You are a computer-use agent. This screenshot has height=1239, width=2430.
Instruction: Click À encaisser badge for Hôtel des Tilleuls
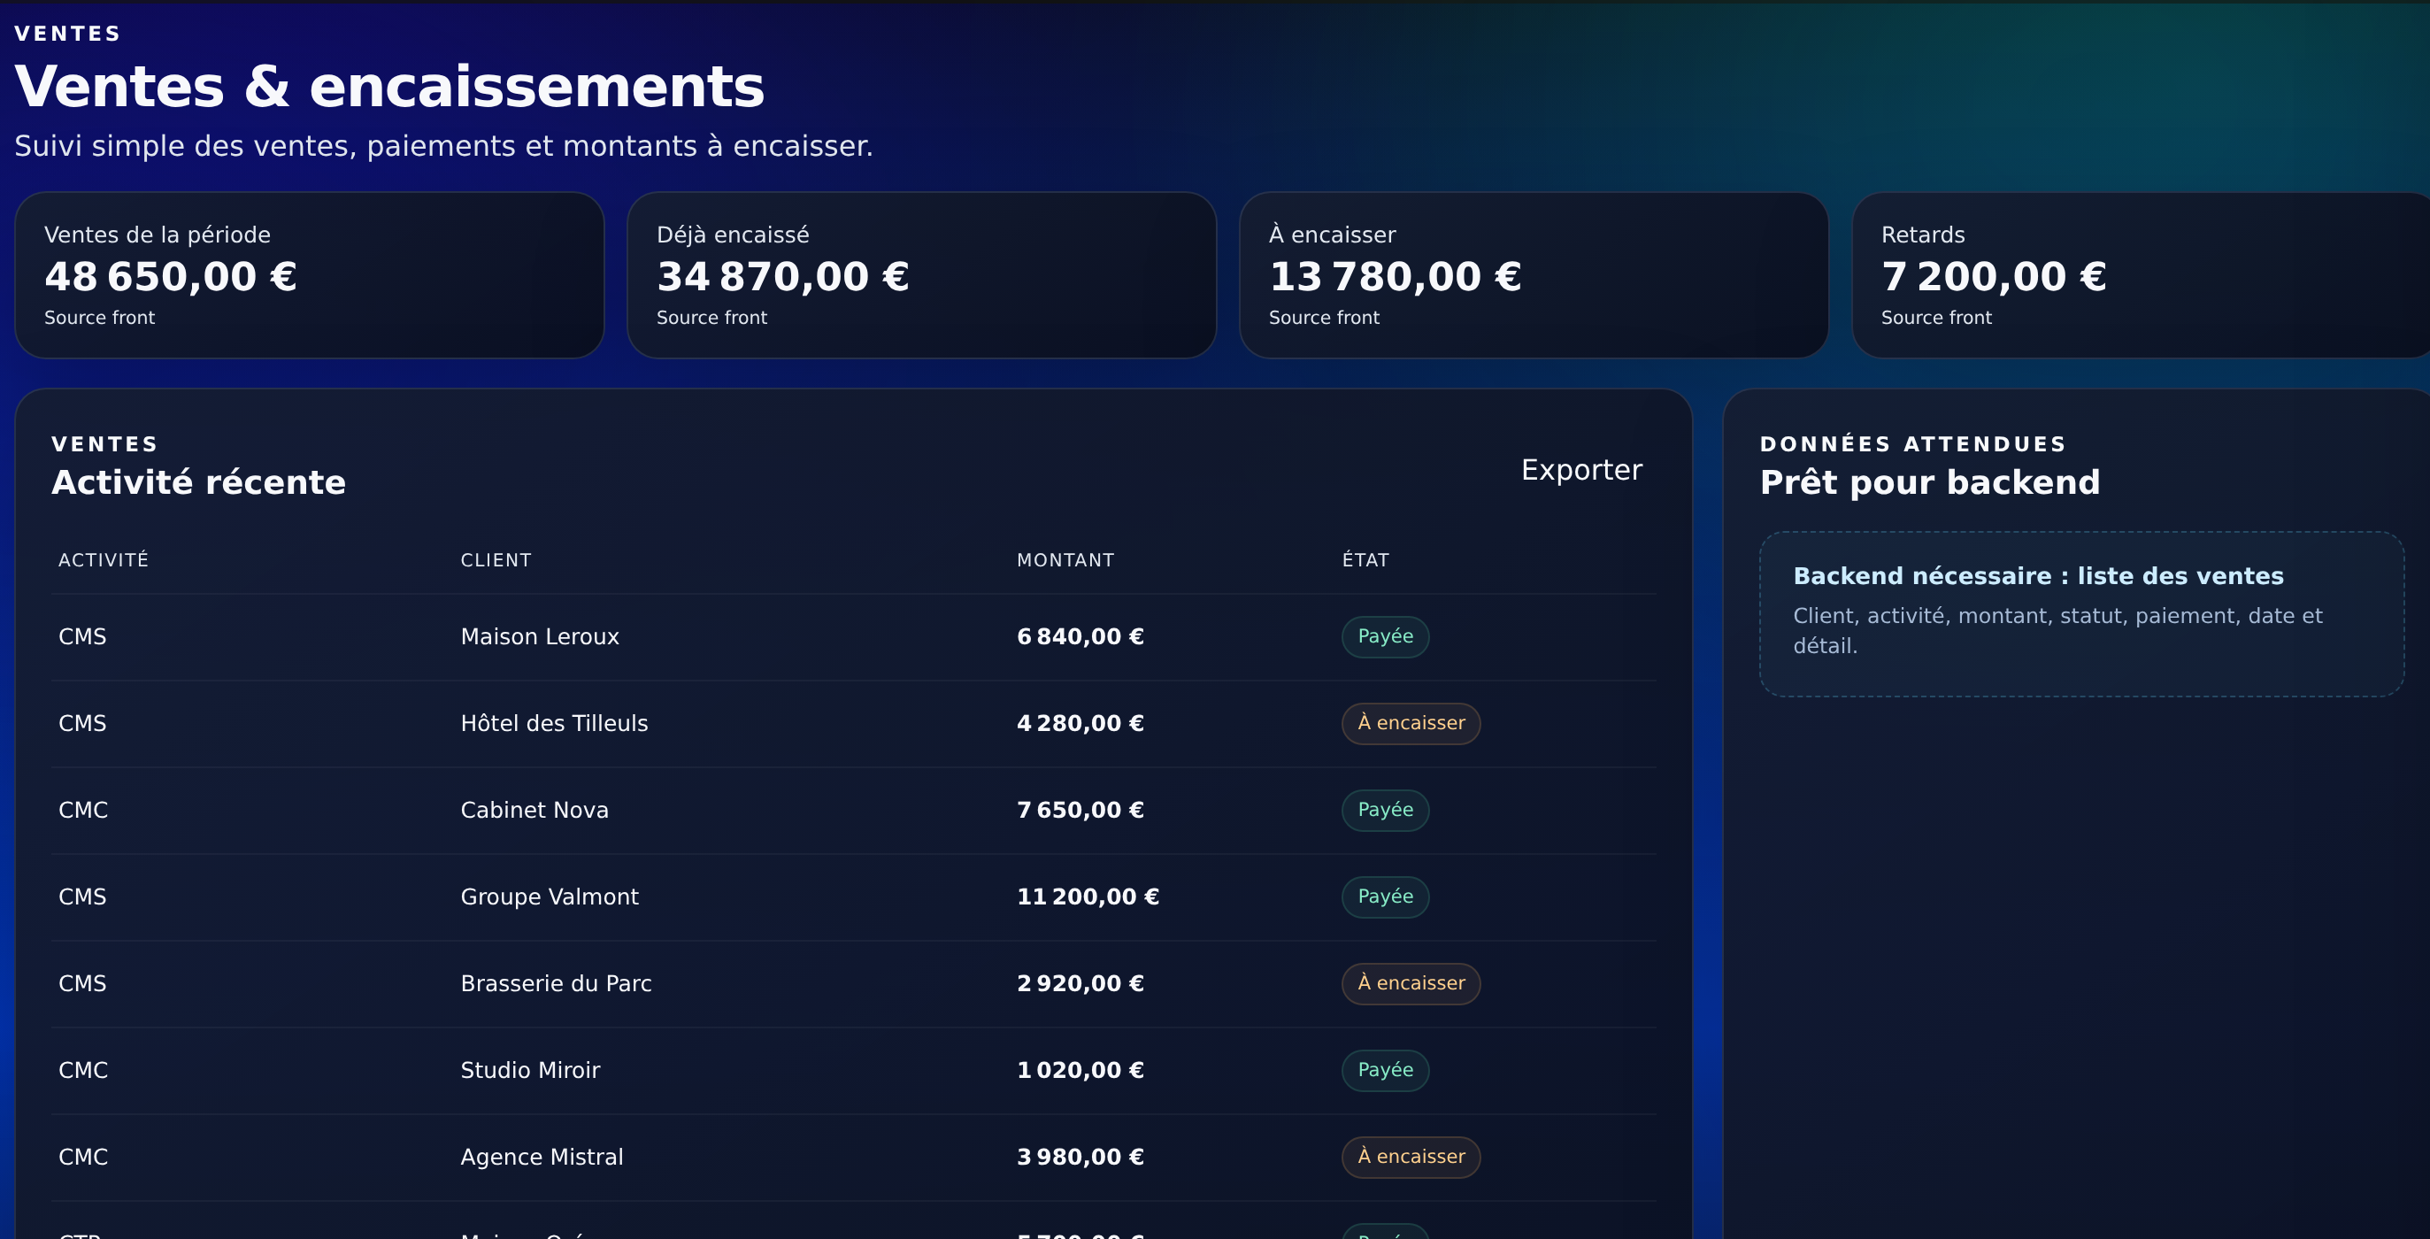1411,724
